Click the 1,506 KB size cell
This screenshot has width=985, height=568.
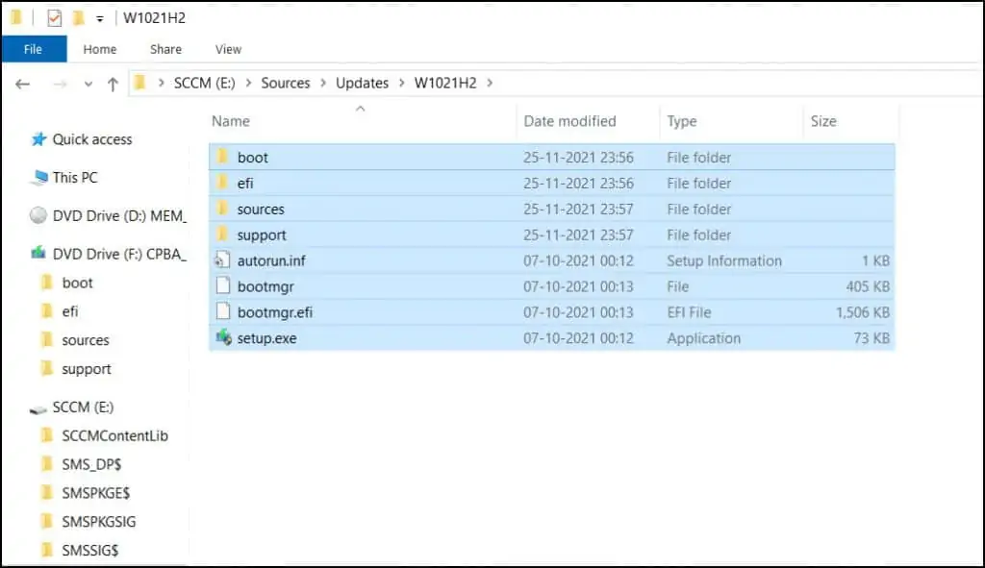coord(863,312)
